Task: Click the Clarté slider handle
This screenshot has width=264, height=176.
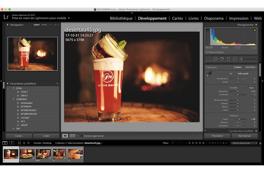Action: [x=239, y=119]
